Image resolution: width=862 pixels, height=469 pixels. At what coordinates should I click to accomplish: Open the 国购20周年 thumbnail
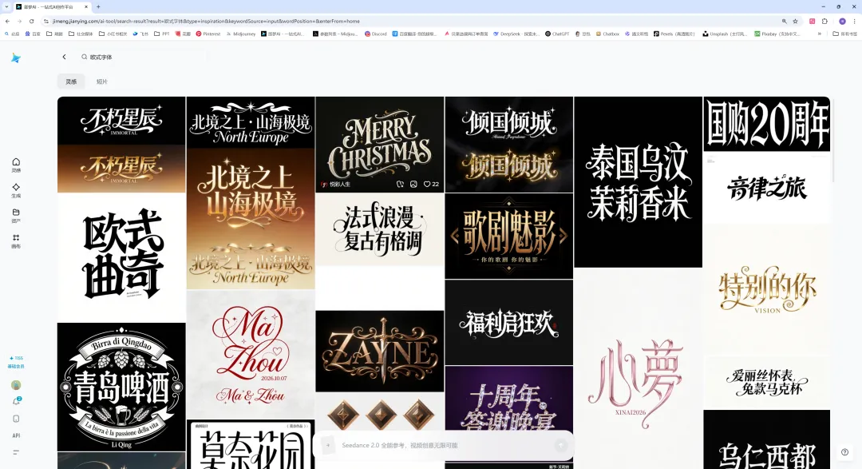point(767,124)
